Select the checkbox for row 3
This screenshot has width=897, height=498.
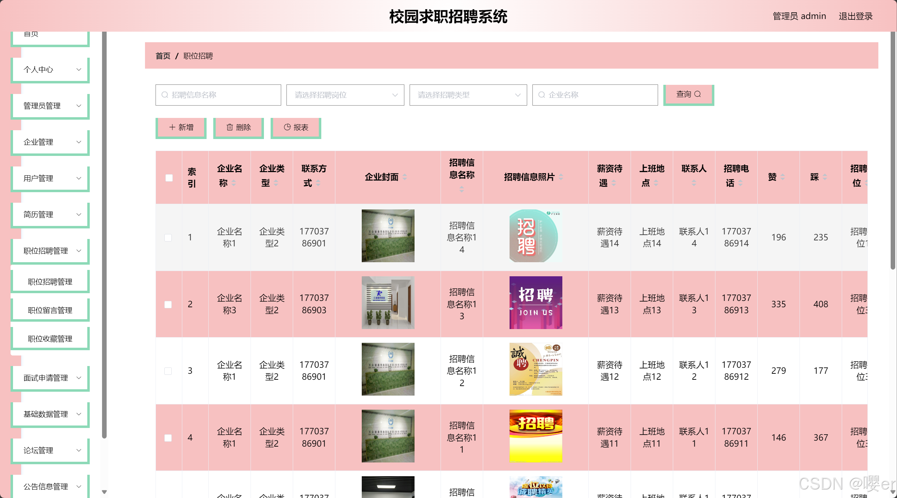[168, 371]
